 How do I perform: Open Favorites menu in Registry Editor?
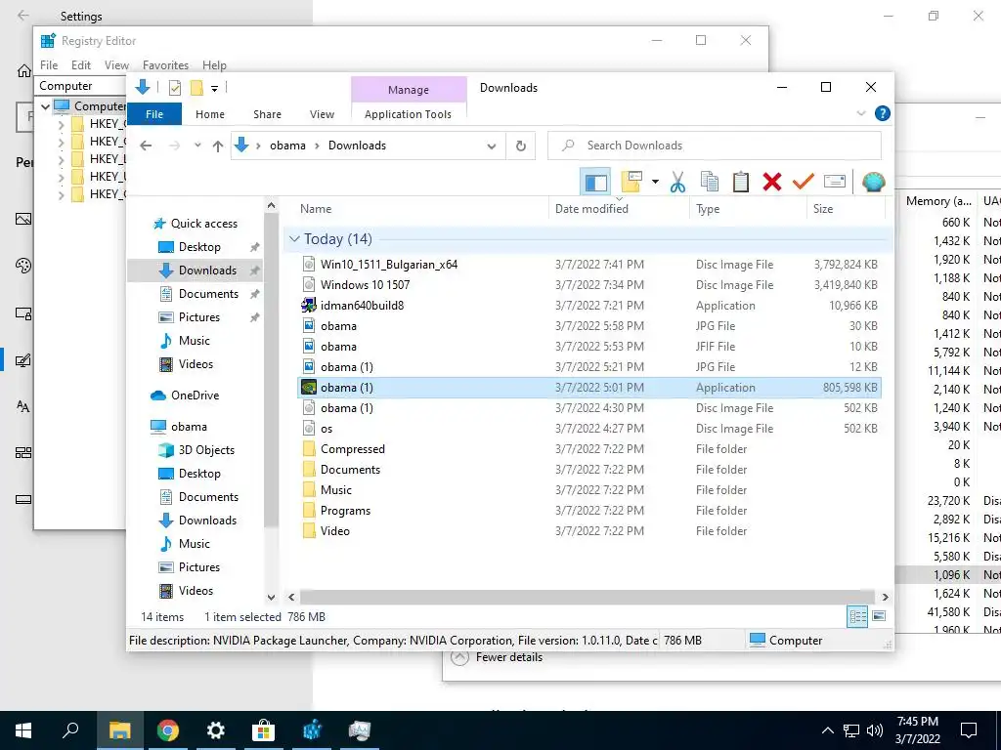pyautogui.click(x=165, y=65)
